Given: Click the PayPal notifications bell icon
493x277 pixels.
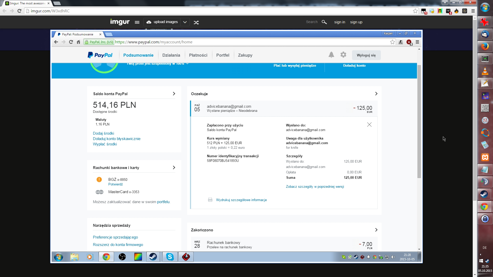Looking at the screenshot, I should 331,55.
